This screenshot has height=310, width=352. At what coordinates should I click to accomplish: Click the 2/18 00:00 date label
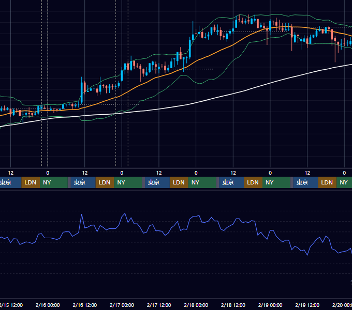(196, 305)
